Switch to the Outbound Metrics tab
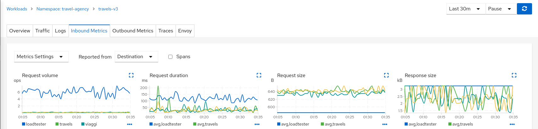Viewport: 538px width, 129px height. point(133,31)
